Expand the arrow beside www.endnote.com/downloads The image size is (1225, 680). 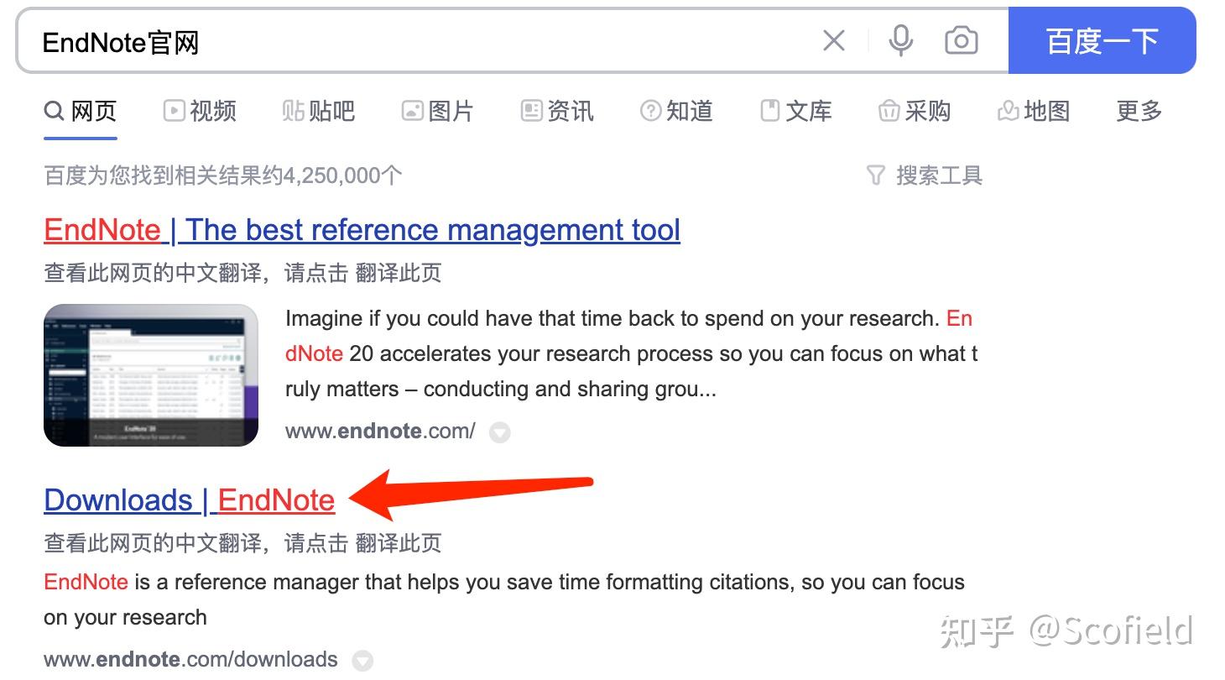pyautogui.click(x=362, y=661)
